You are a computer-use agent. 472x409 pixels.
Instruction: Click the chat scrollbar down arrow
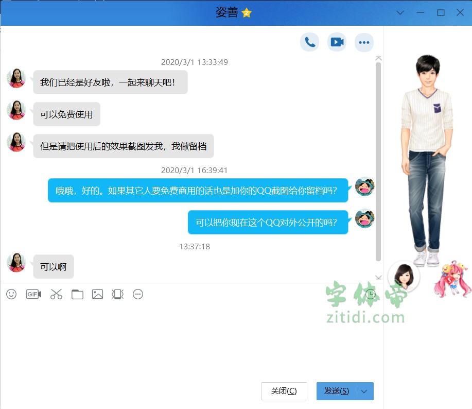(x=378, y=277)
